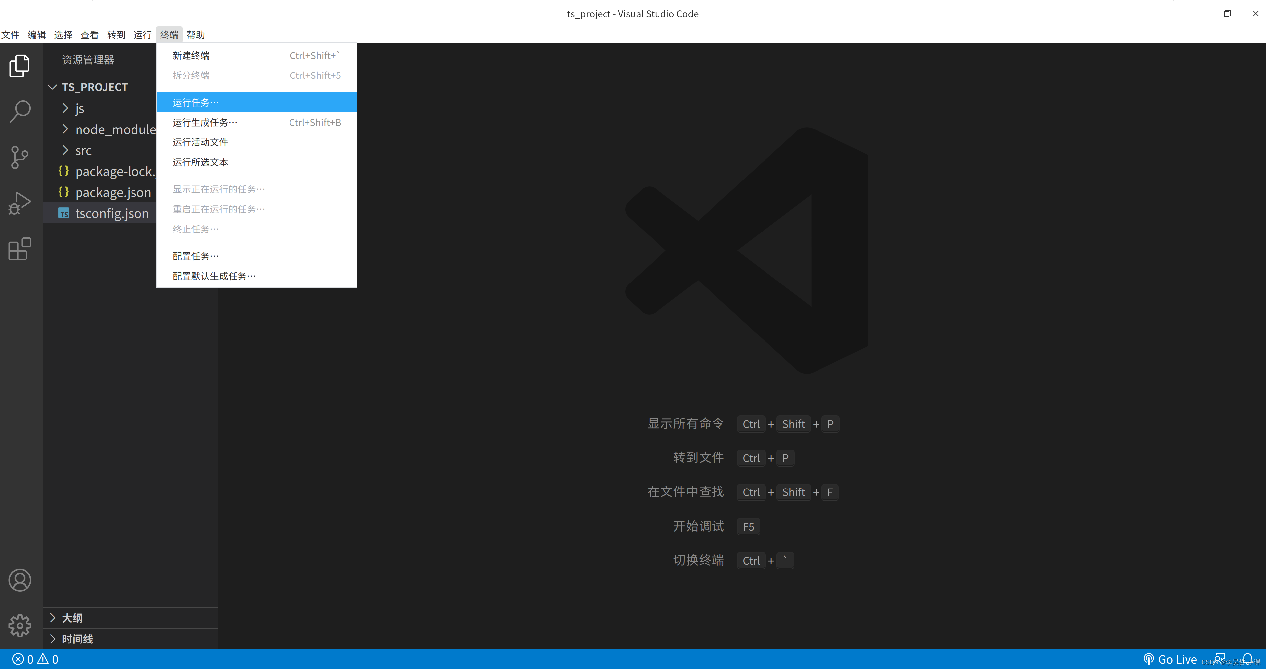Open the Accounts icon in activity bar
Image resolution: width=1266 pixels, height=669 pixels.
pos(20,580)
